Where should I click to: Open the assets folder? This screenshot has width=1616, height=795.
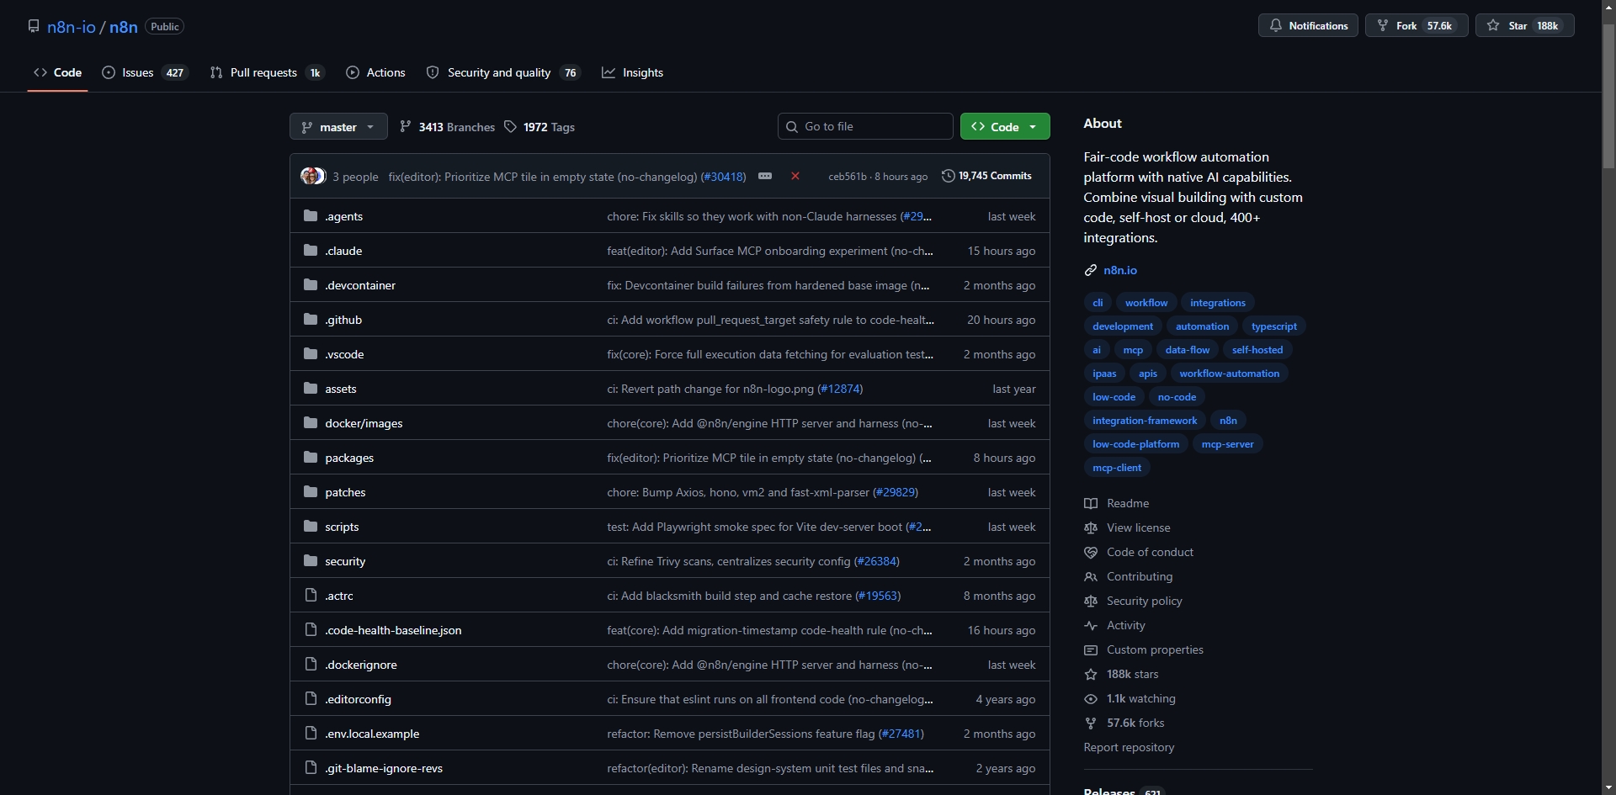coord(341,389)
